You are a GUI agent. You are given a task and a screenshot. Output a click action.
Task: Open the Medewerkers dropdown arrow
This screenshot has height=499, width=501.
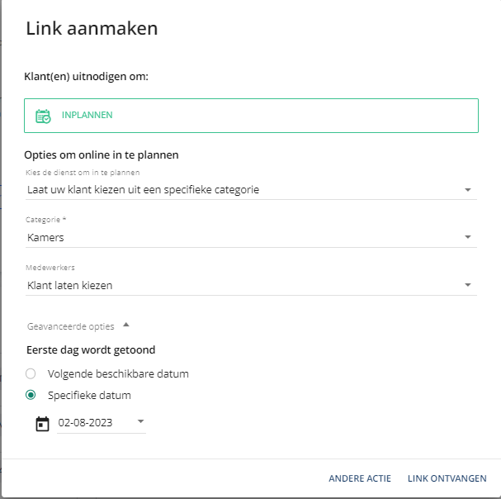[467, 285]
